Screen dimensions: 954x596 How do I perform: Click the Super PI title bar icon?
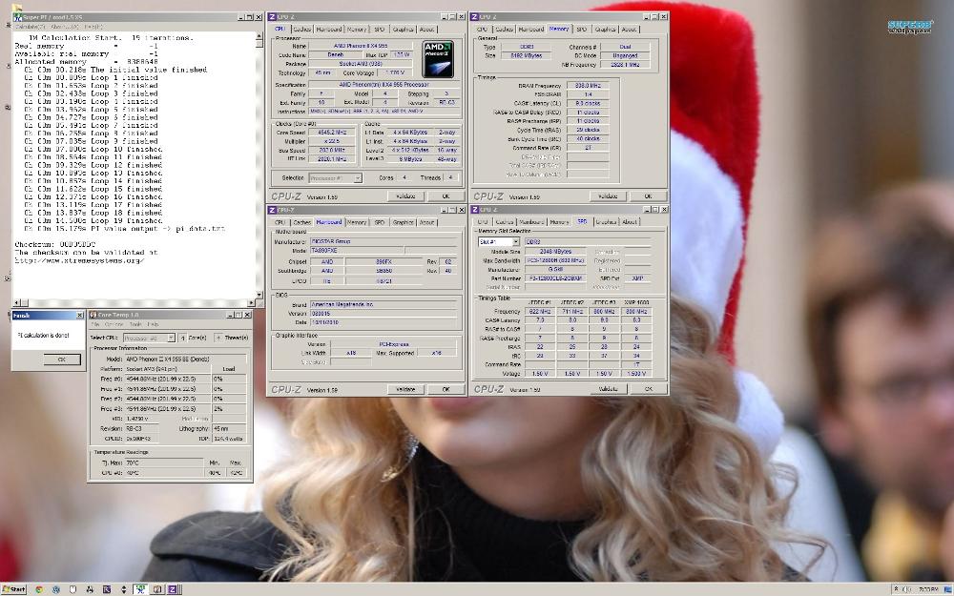click(x=17, y=17)
